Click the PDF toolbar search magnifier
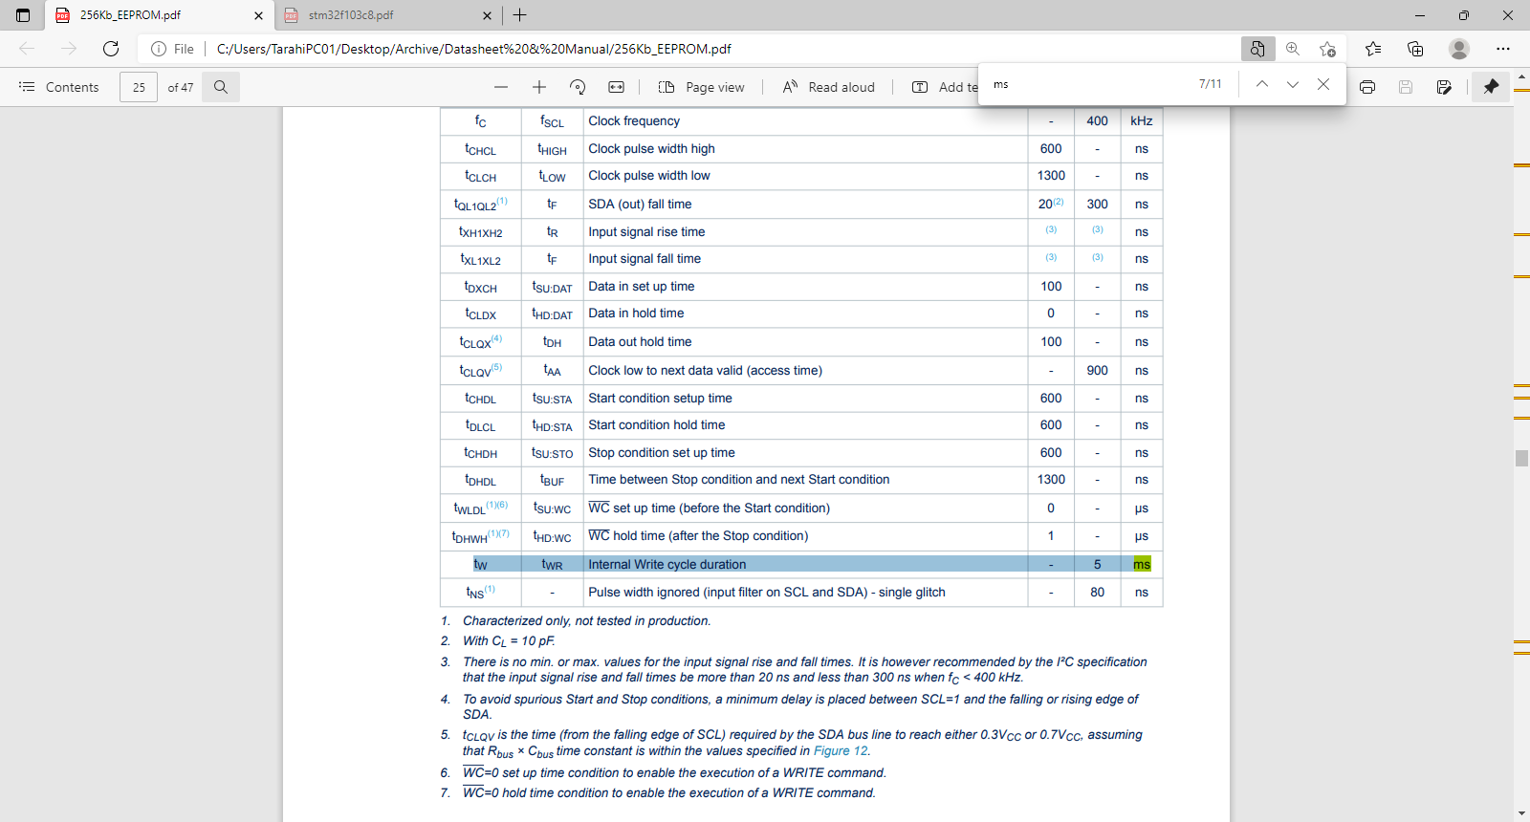 221,87
